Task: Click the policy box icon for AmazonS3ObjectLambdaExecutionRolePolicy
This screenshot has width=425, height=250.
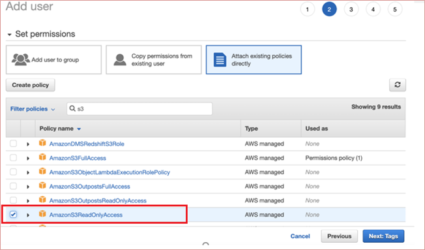Action: point(42,171)
